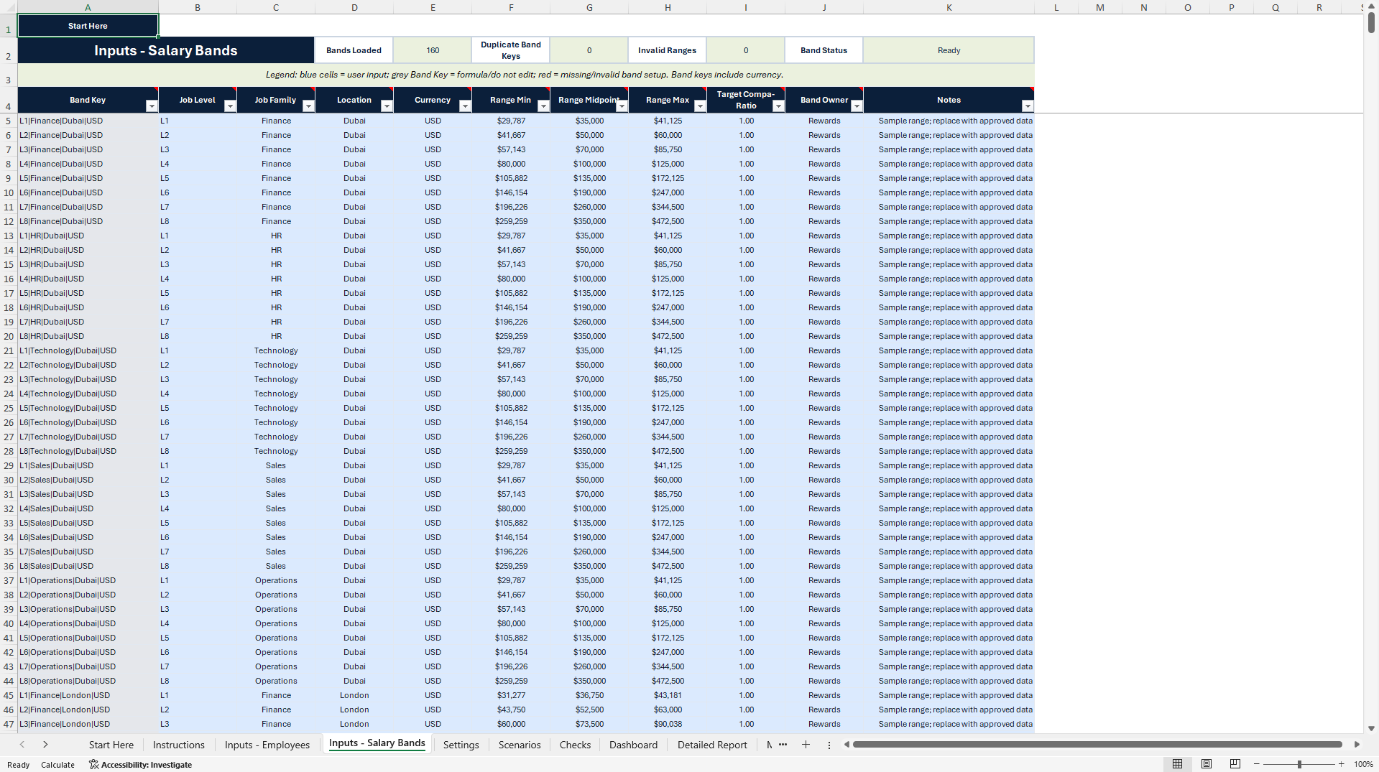The width and height of the screenshot is (1379, 772).
Task: Click Calculate in the status bar
Action: pyautogui.click(x=57, y=765)
